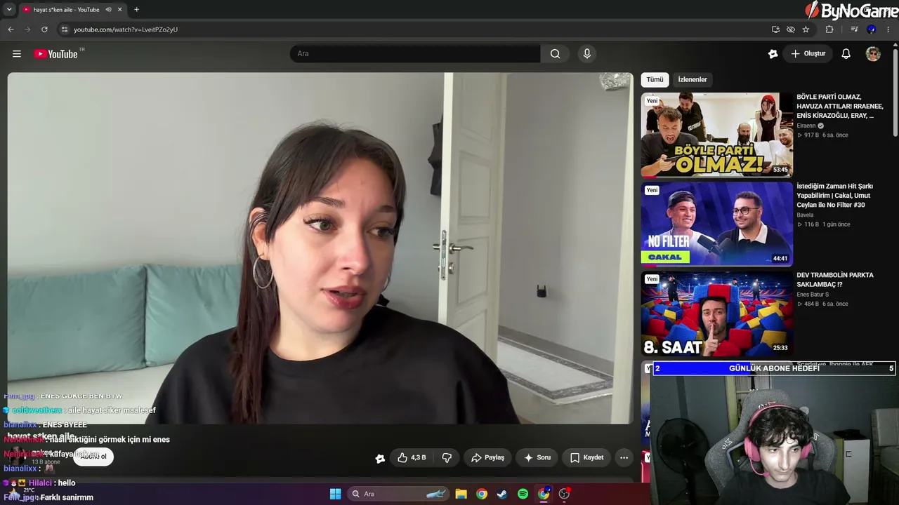Image resolution: width=899 pixels, height=505 pixels.
Task: Bookmark this page with the star icon
Action: [x=806, y=29]
